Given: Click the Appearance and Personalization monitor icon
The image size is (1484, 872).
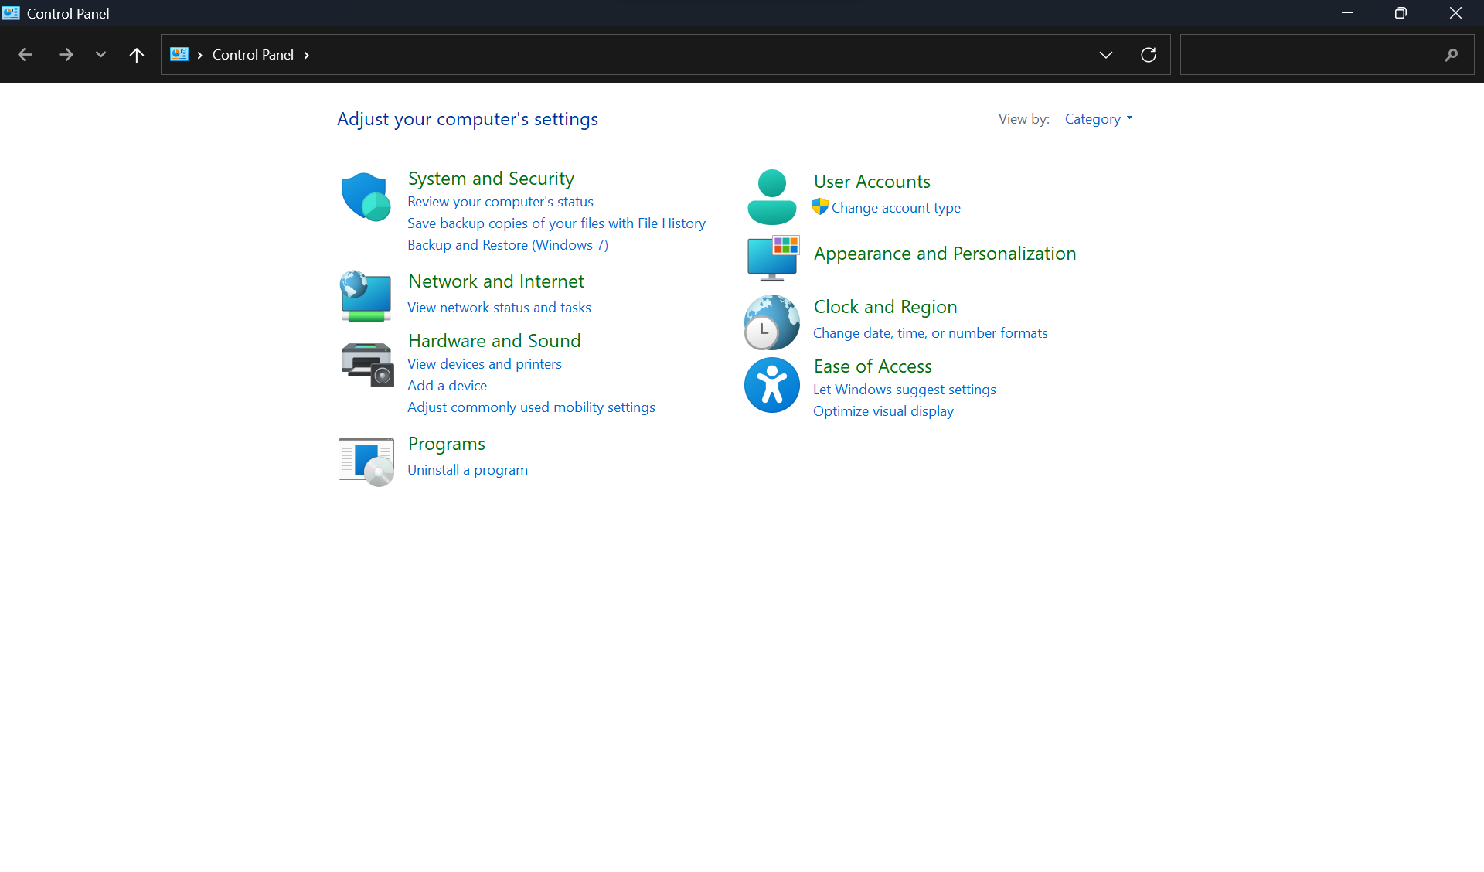Looking at the screenshot, I should (772, 258).
